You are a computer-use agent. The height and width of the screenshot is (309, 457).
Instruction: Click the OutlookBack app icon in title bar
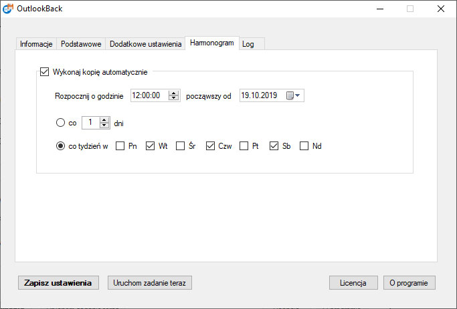[x=8, y=9]
